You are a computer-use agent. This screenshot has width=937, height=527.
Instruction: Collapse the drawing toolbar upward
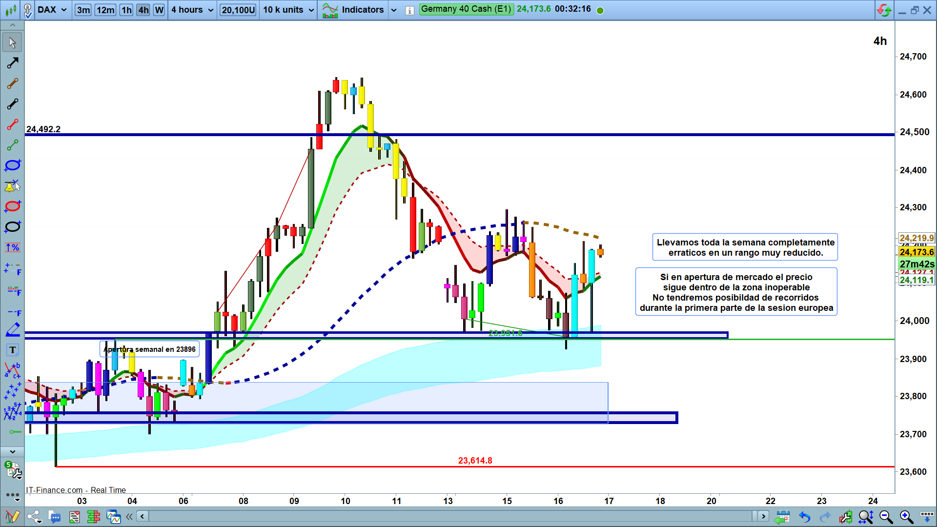point(12,25)
